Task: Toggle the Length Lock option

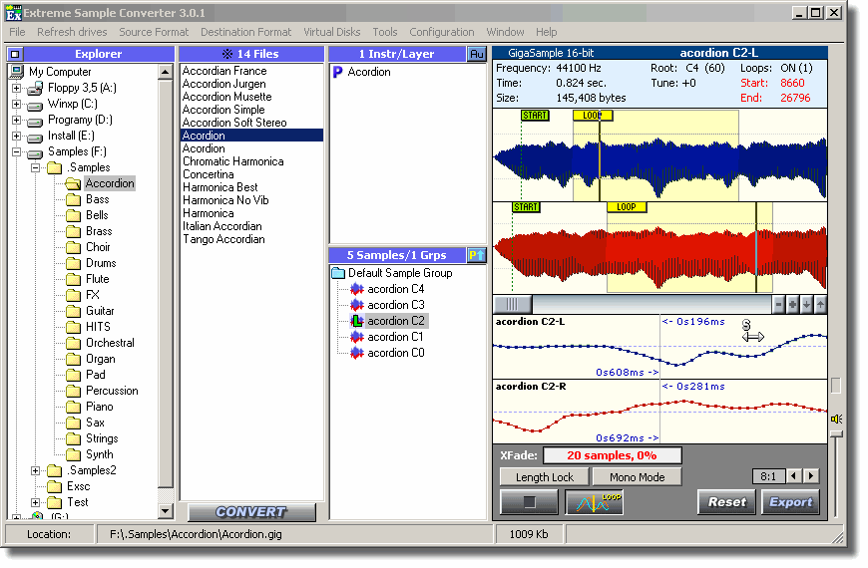Action: click(x=545, y=477)
